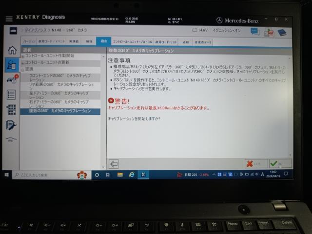Select リヤ範囲の360°カメラのキャリブレーション
Screen dimensions: 312x234
pos(60,86)
